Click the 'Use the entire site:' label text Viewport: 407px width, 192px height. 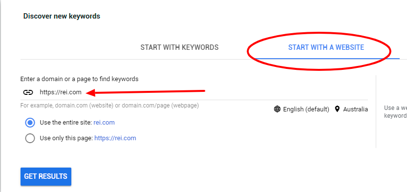coord(66,123)
